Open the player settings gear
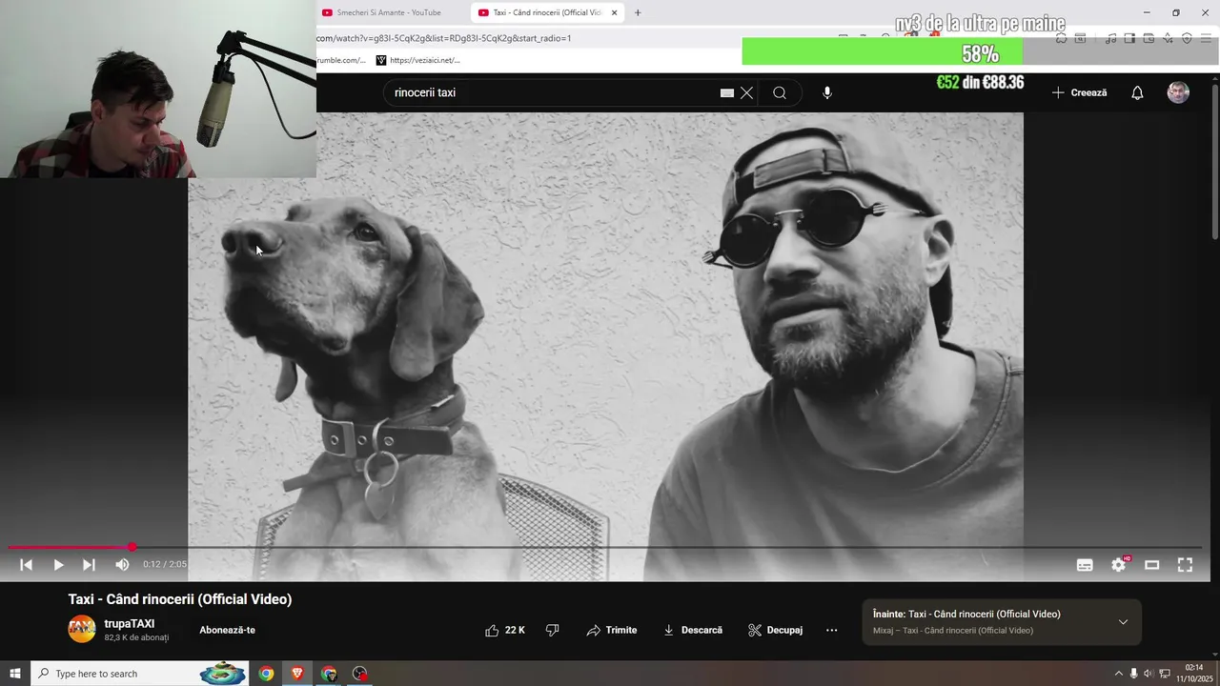This screenshot has width=1220, height=686. click(x=1119, y=565)
